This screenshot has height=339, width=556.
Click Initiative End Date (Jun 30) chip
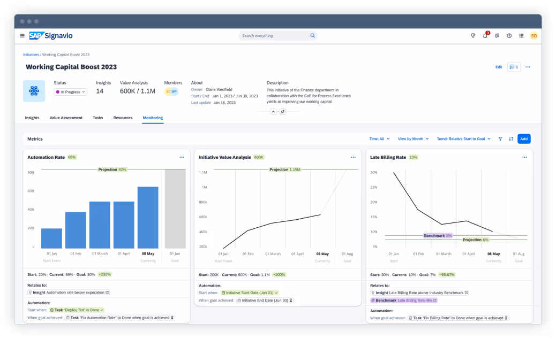265,301
